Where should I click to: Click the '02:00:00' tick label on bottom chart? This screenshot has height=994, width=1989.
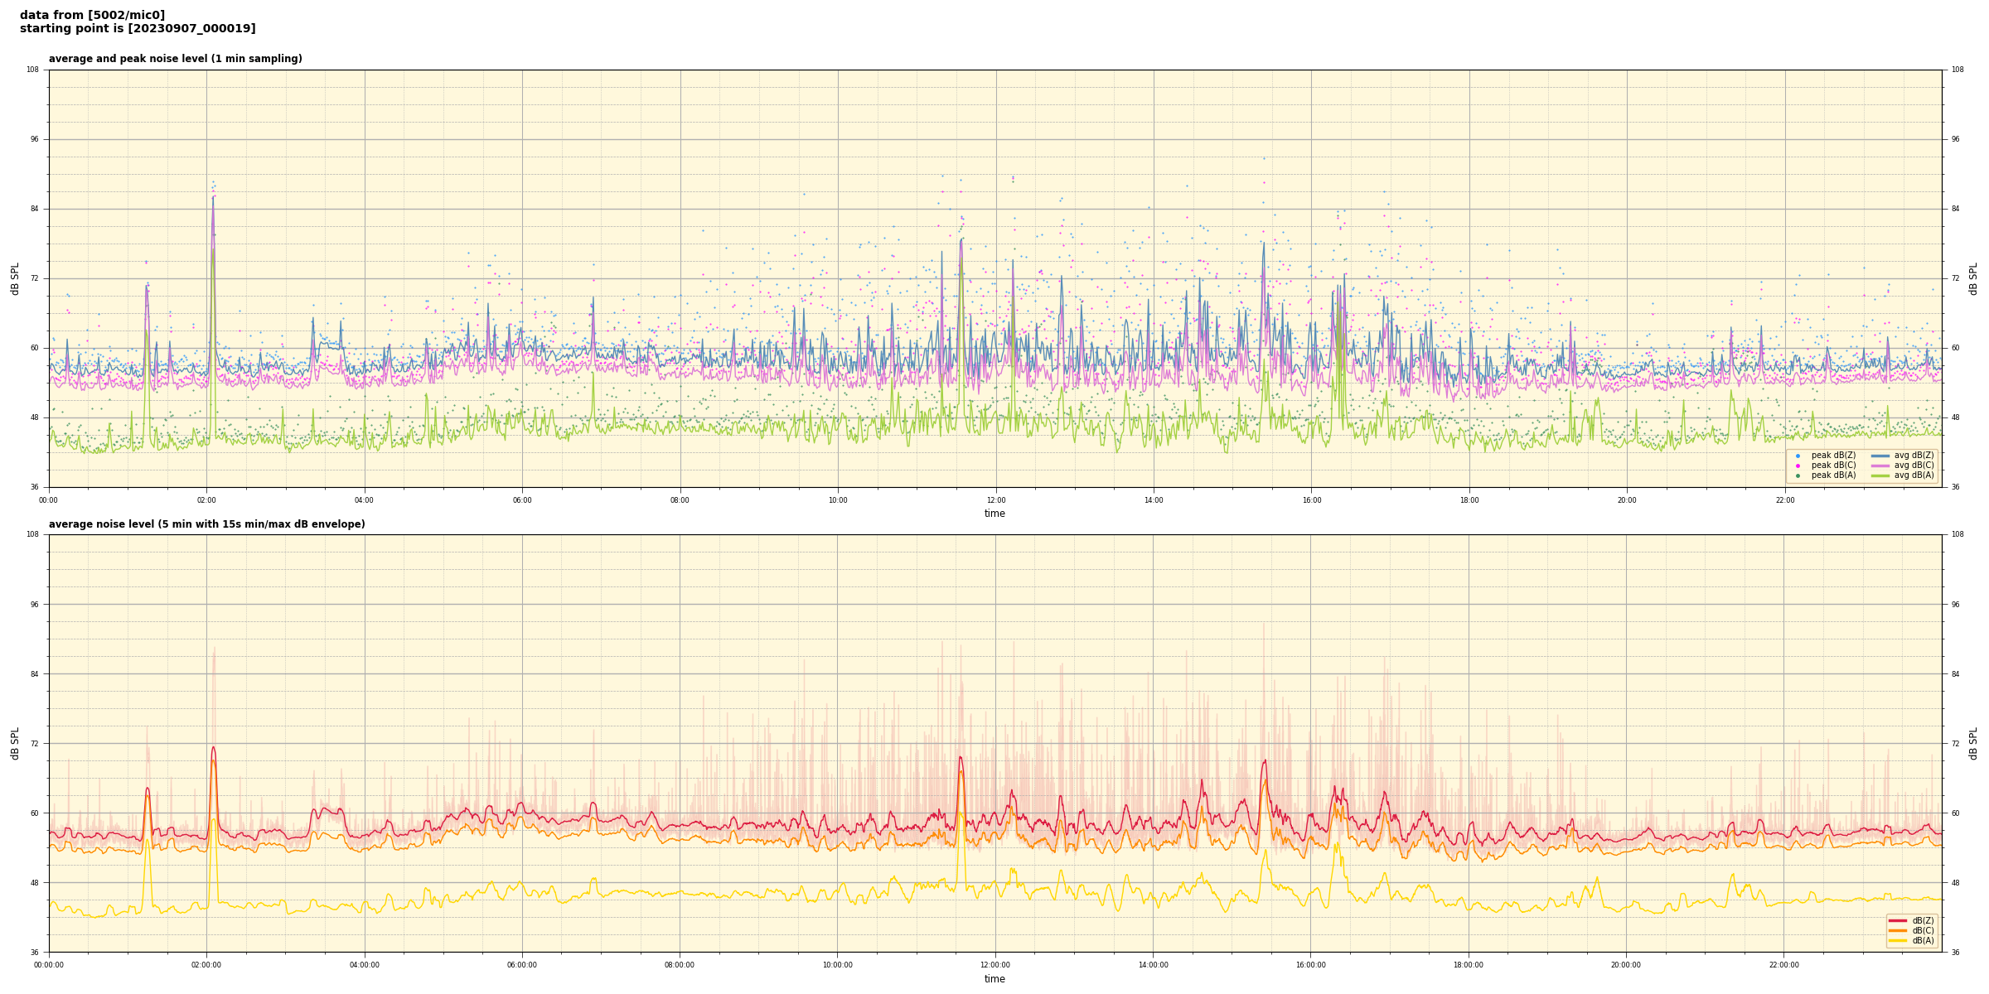(x=206, y=965)
